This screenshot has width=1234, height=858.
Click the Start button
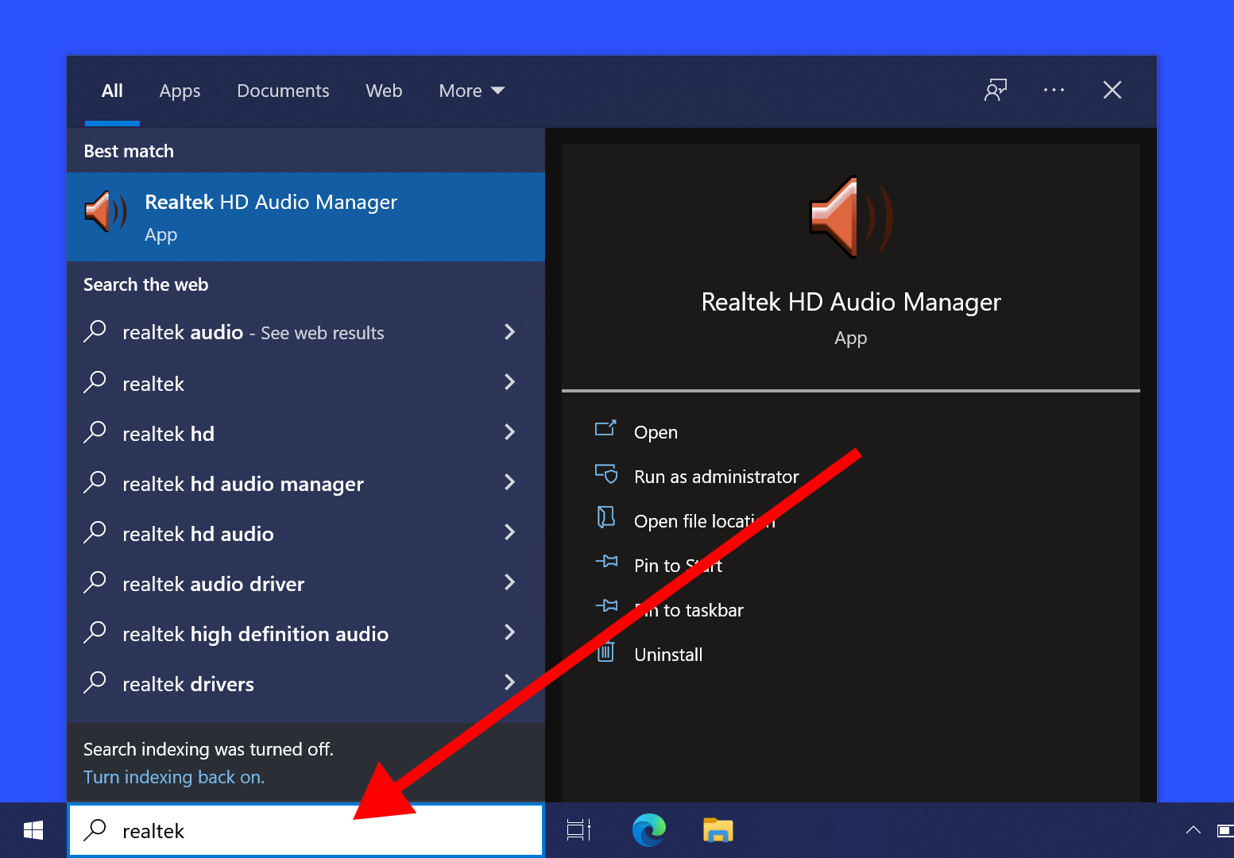coord(33,829)
